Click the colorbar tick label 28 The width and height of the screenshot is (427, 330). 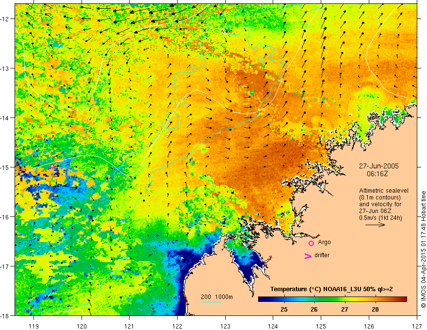click(x=375, y=309)
